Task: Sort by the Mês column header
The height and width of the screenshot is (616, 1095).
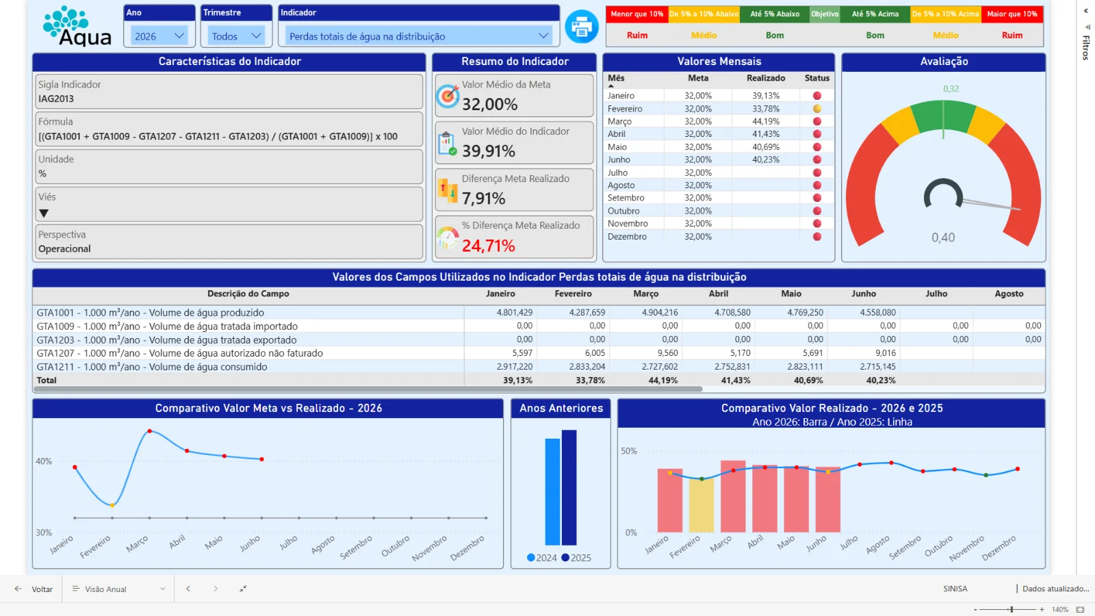Action: (616, 78)
